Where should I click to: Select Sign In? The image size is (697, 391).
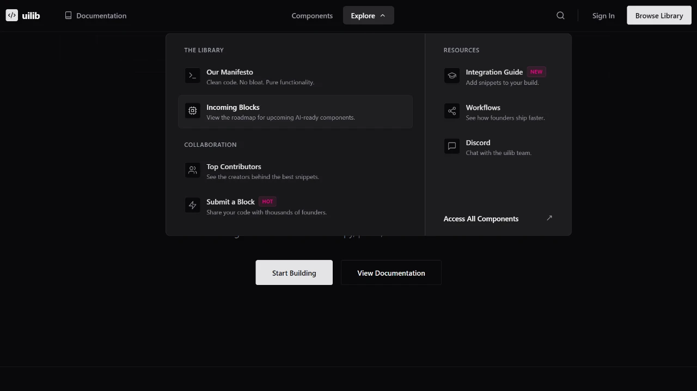pyautogui.click(x=603, y=15)
